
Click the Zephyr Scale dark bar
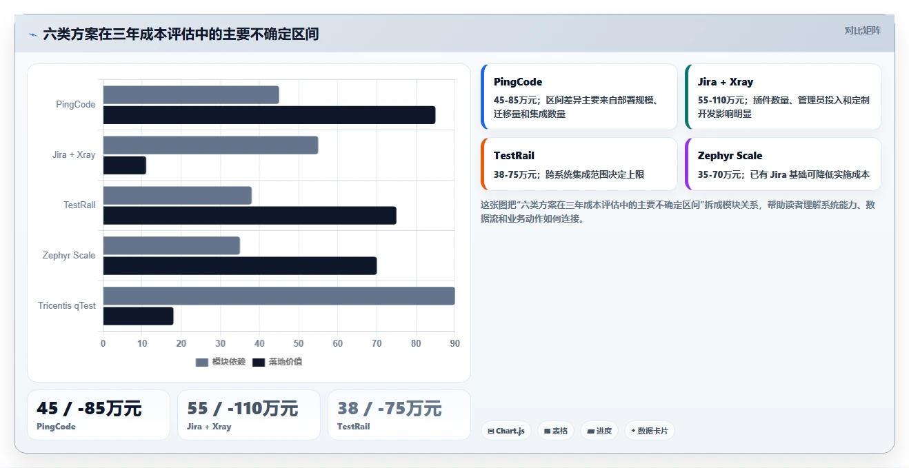click(x=240, y=266)
